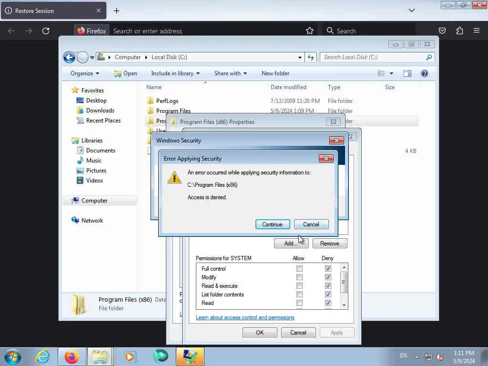Click the Remove button in permissions dialog
This screenshot has height=366, width=488.
tap(330, 244)
